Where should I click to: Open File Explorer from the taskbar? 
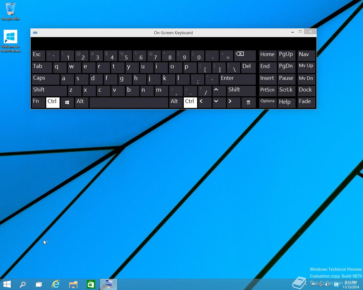point(73,284)
